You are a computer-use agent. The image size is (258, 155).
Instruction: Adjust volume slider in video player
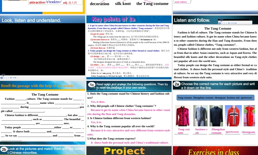click(x=15, y=78)
